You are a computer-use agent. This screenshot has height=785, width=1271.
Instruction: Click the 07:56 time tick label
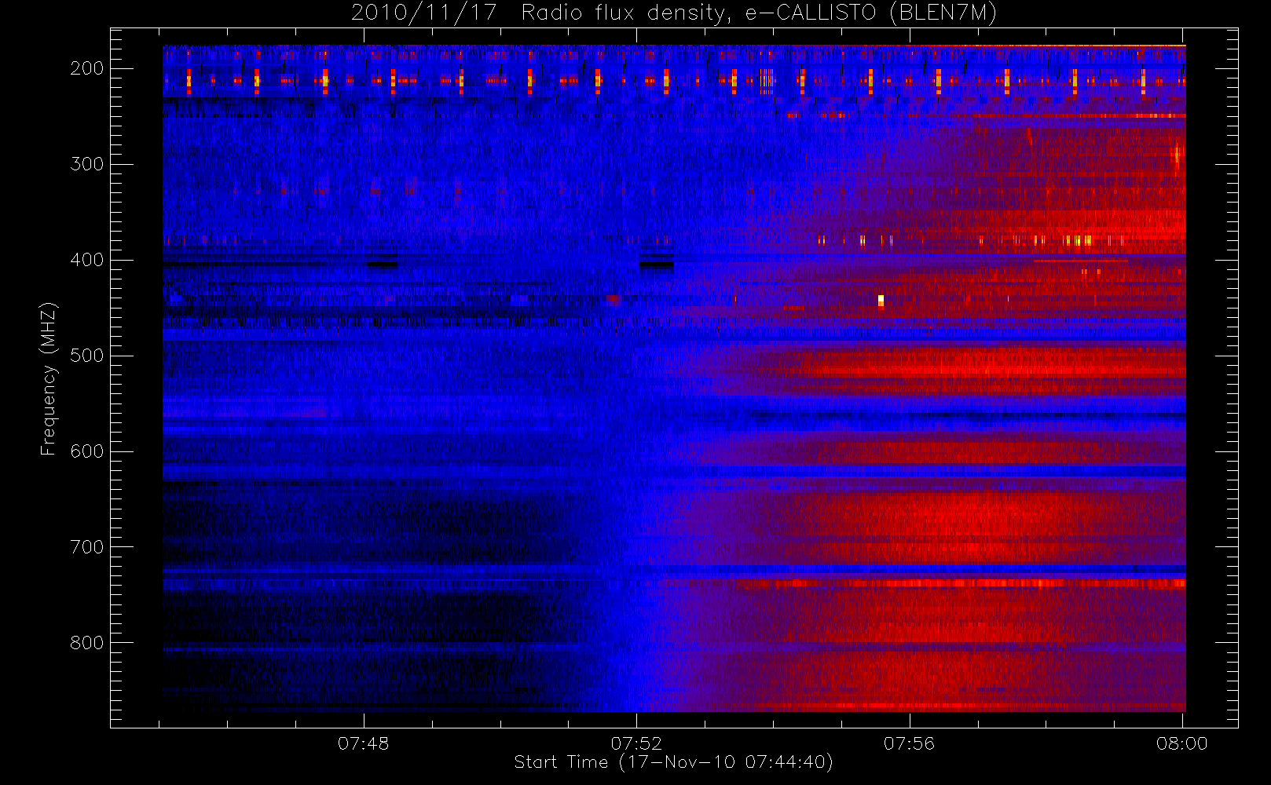click(910, 743)
